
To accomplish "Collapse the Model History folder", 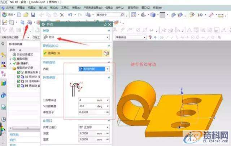I will tap(10, 68).
